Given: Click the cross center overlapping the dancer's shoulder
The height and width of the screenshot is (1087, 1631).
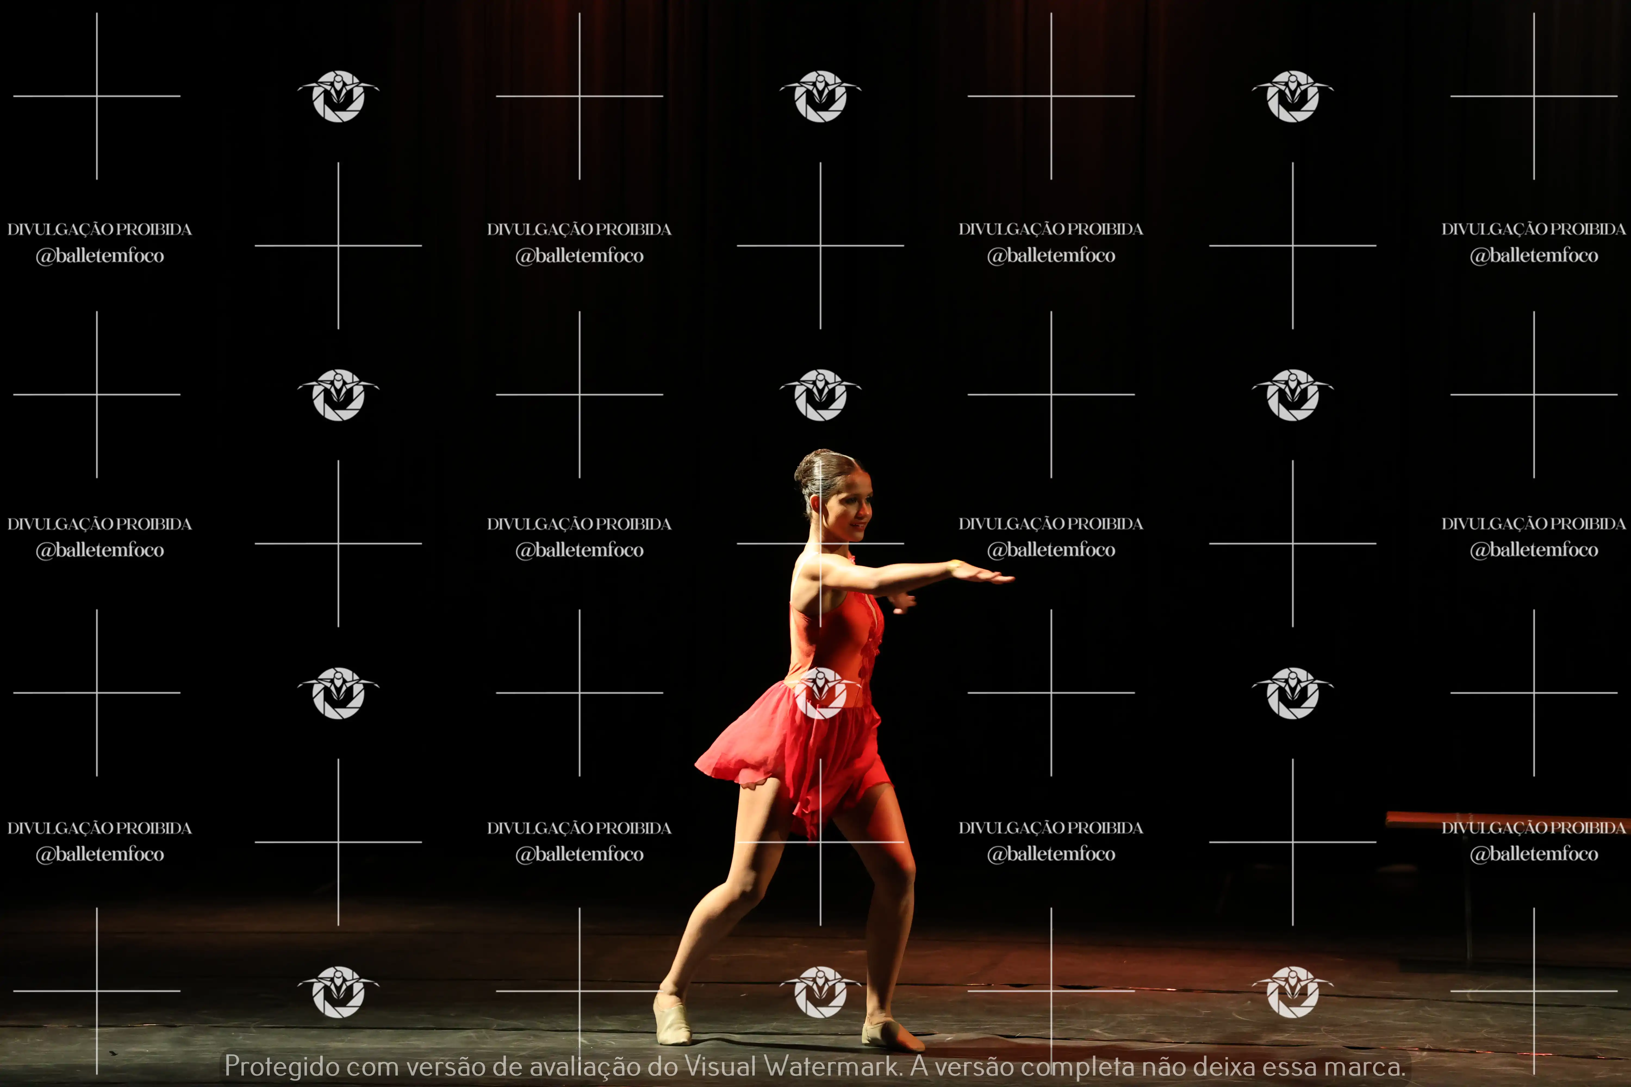Looking at the screenshot, I should coord(820,543).
